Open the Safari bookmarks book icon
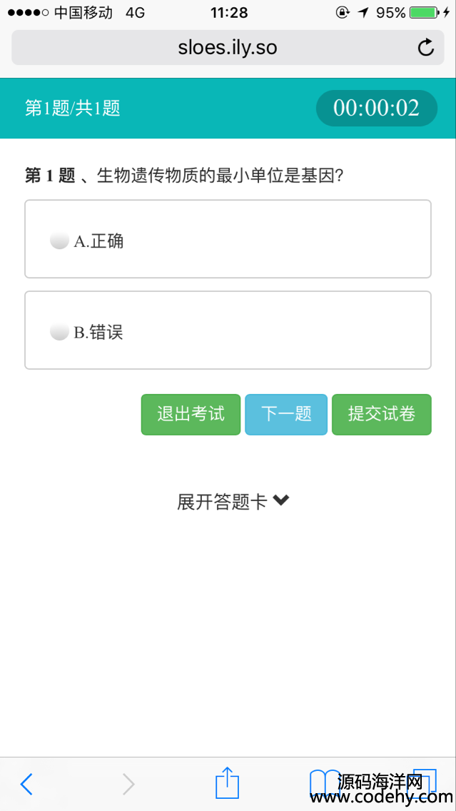This screenshot has width=456, height=811. pyautogui.click(x=325, y=782)
